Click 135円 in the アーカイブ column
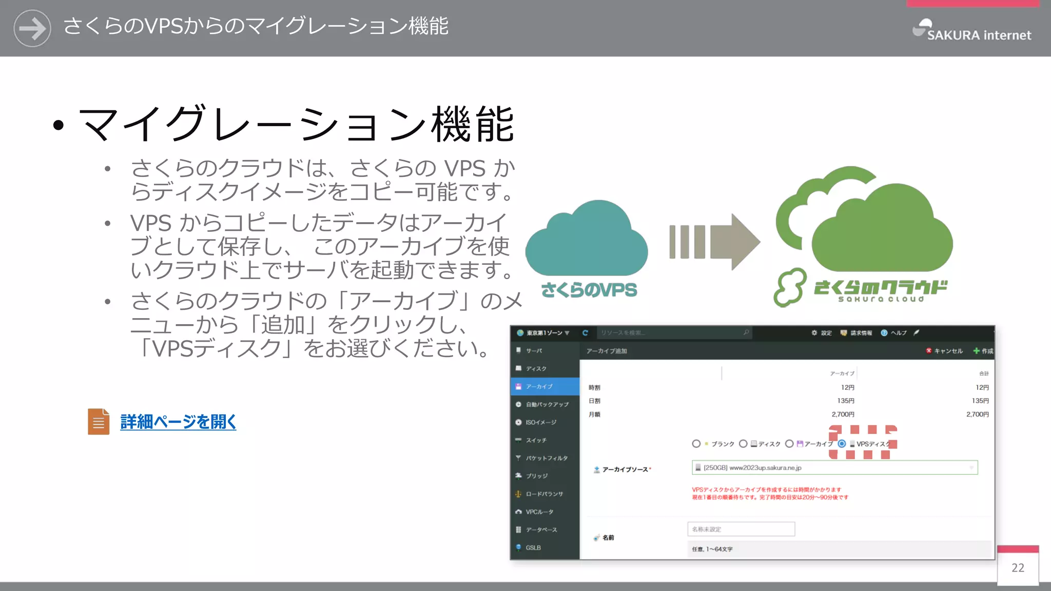Image resolution: width=1051 pixels, height=591 pixels. (846, 401)
